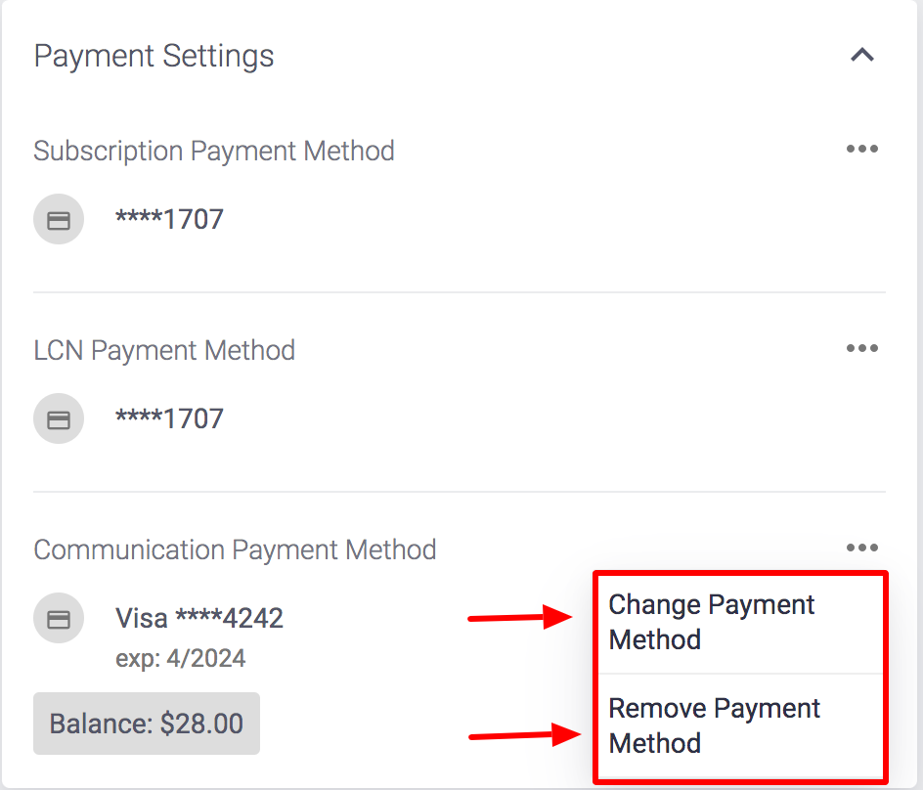Click the Visa card icon

[59, 619]
